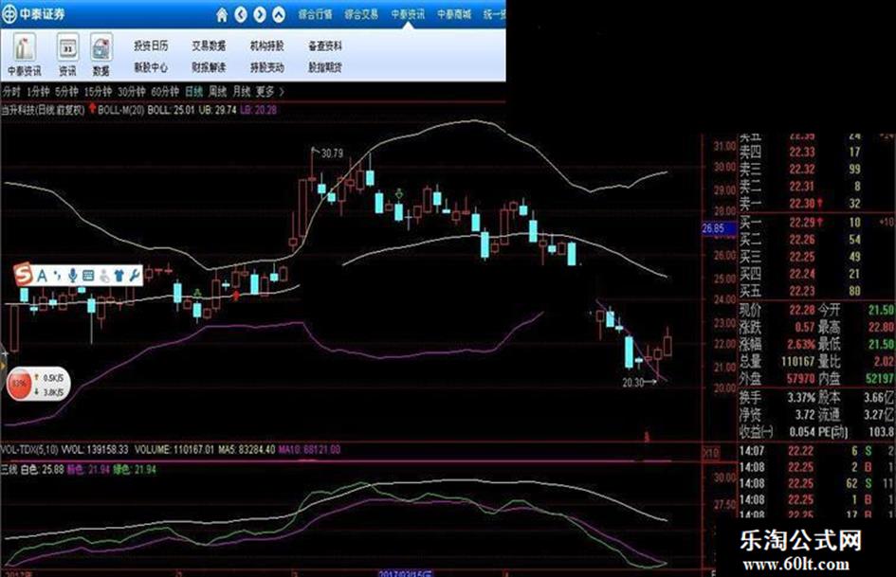Image resolution: width=896 pixels, height=577 pixels.
Task: Switch chart to 分时 period
Action: [11, 91]
